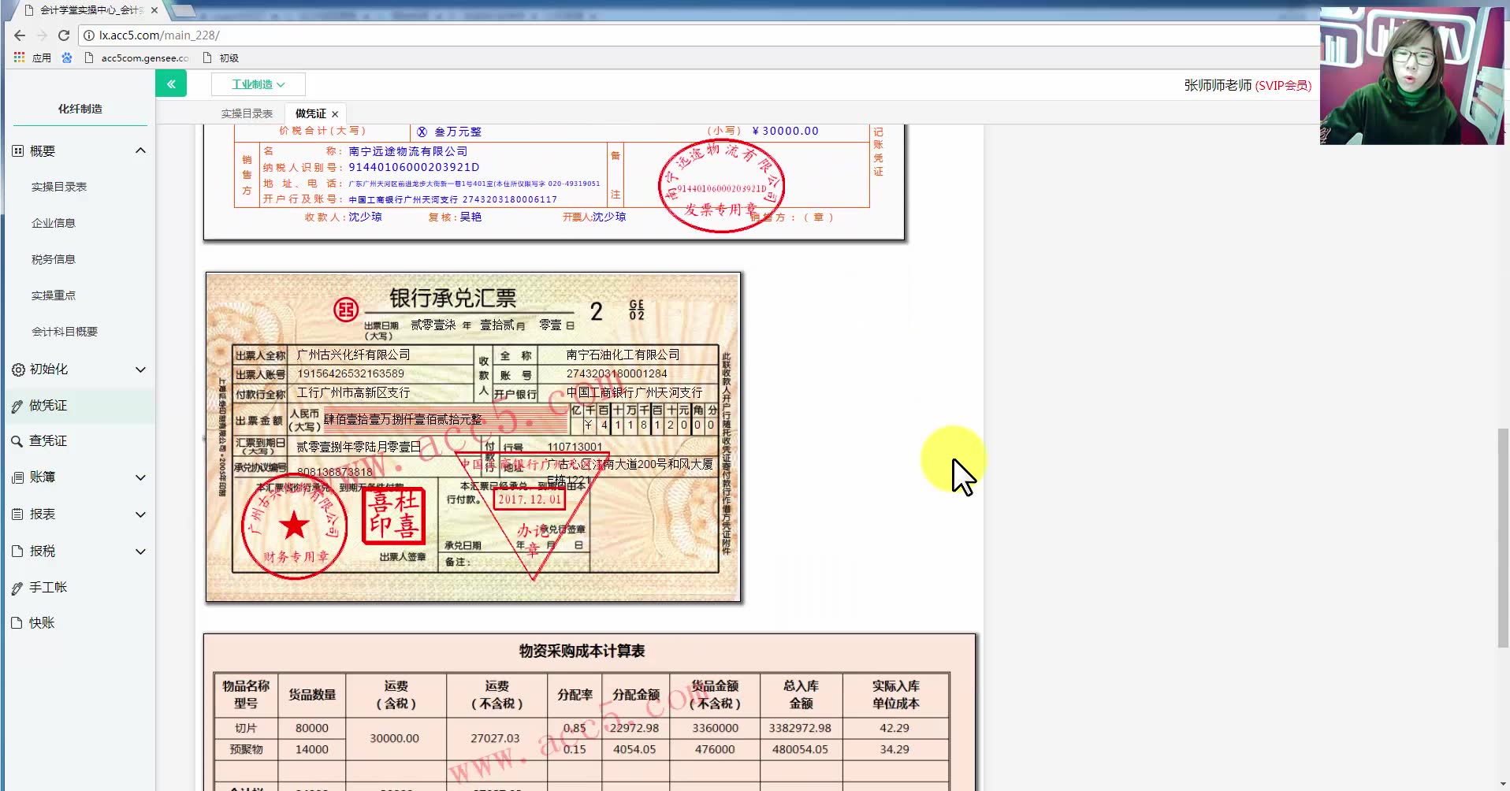Click the page vertical scrollbar thumb
This screenshot has height=791, width=1510.
click(1503, 538)
